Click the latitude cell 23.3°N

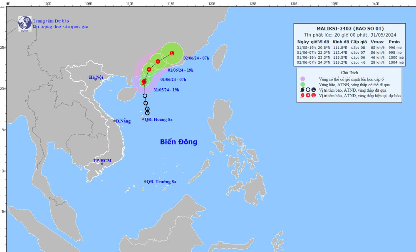click(324, 57)
